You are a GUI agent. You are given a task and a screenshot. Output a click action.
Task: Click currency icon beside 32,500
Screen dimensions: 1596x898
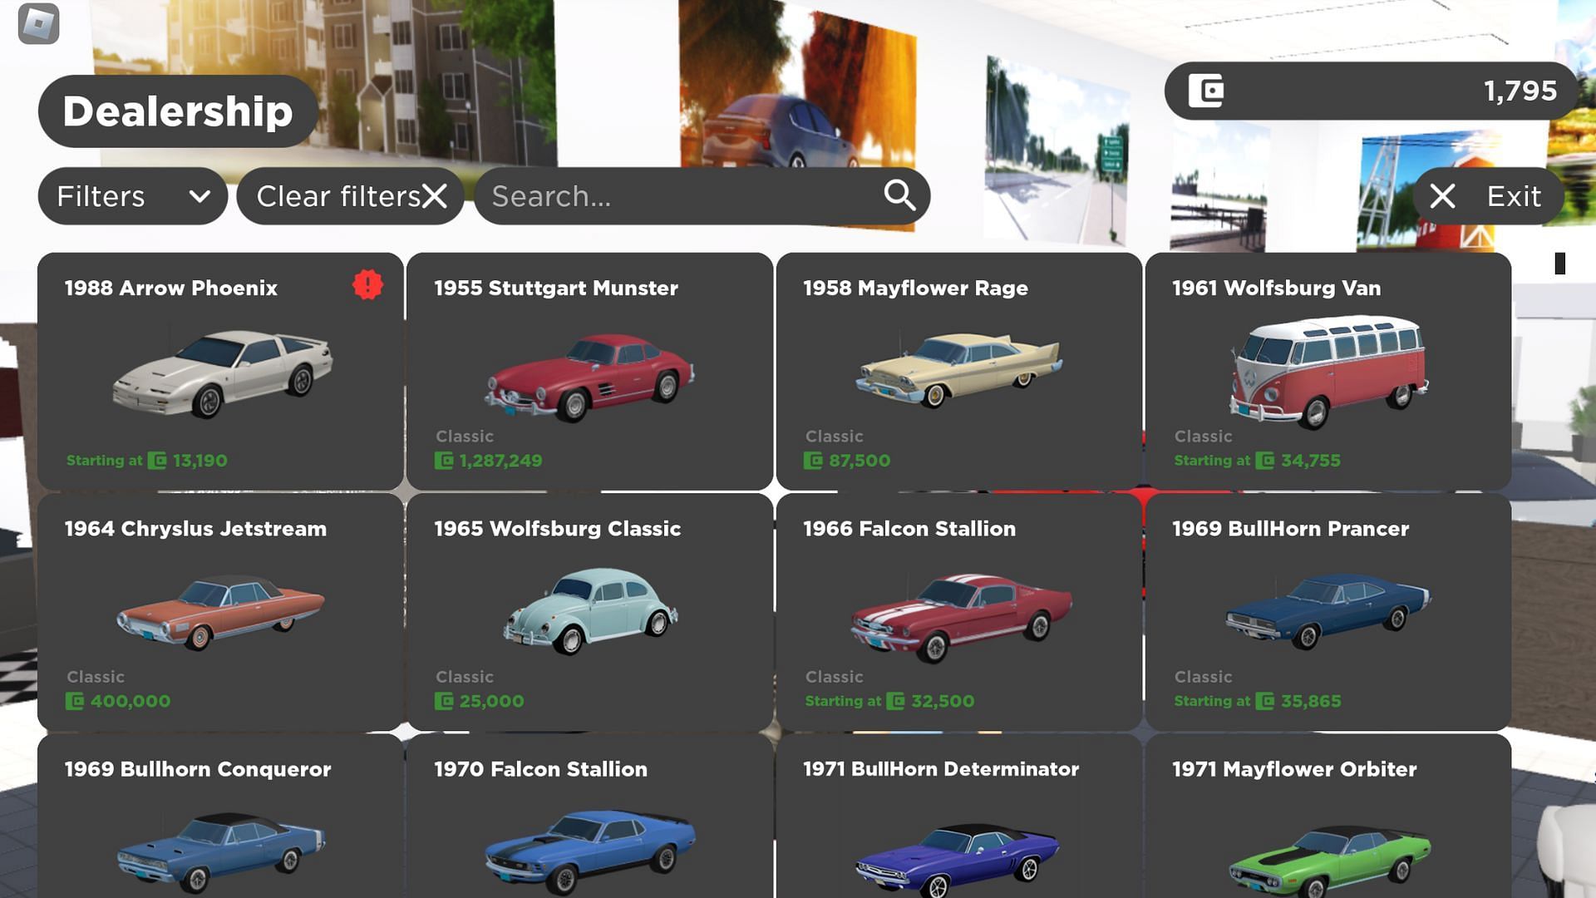(x=895, y=701)
